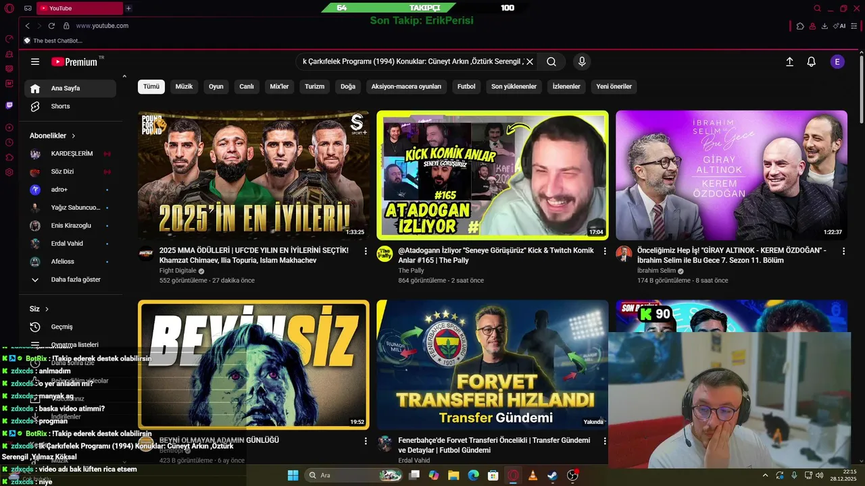
Task: Open YouTube notifications bell
Action: [812, 61]
